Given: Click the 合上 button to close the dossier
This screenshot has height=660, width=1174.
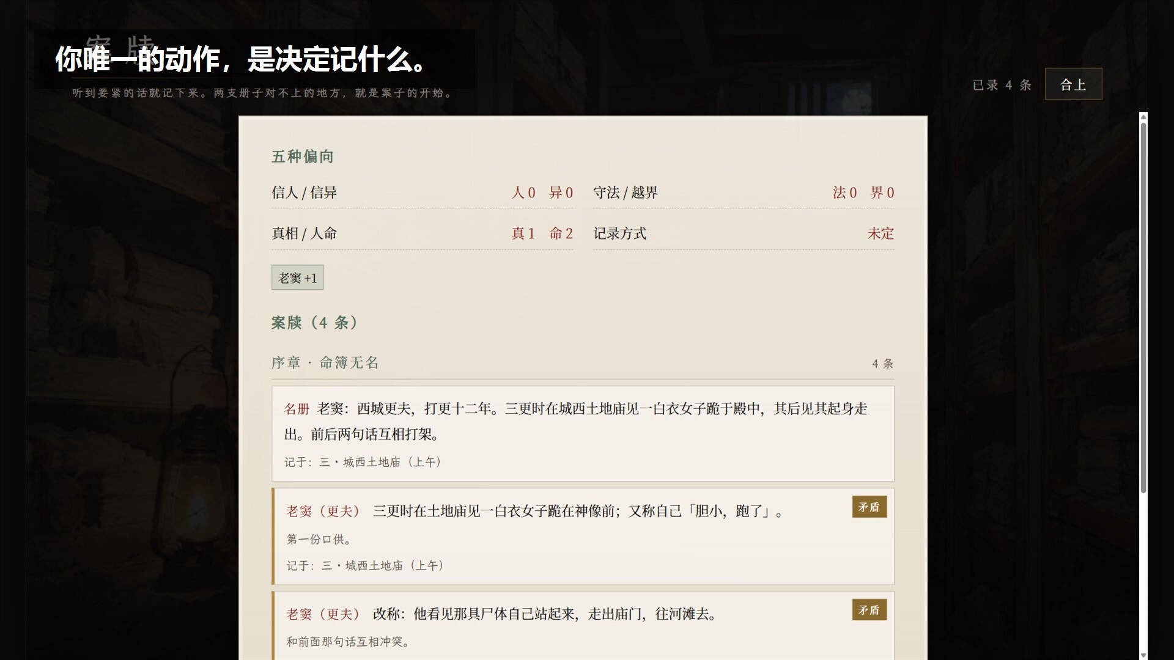Looking at the screenshot, I should click(x=1073, y=84).
